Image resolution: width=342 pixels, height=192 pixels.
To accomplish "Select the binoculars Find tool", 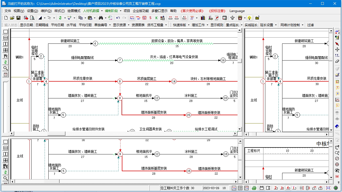I will [101, 18].
